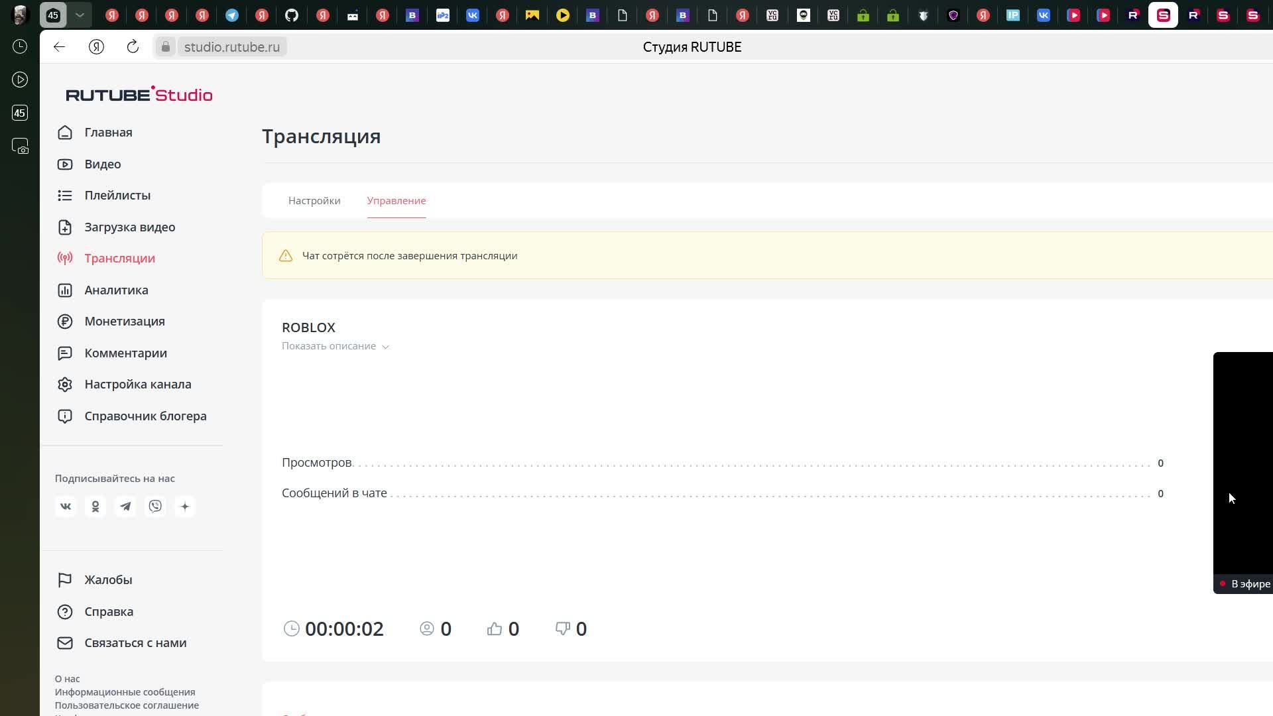Open the Комментарии speech bubble icon
Image resolution: width=1273 pixels, height=716 pixels.
[x=65, y=353]
